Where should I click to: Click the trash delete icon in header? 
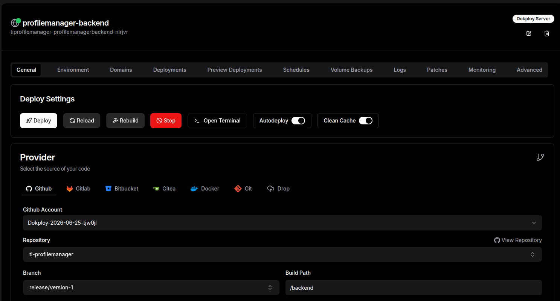(547, 33)
